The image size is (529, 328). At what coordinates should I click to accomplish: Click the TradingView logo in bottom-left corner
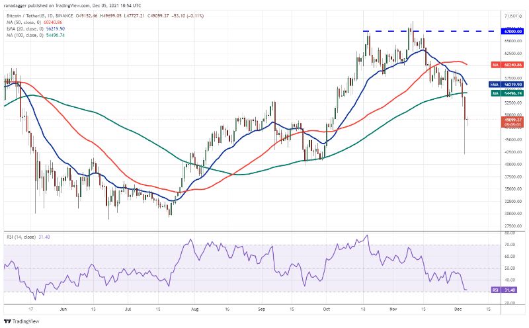tap(20, 320)
